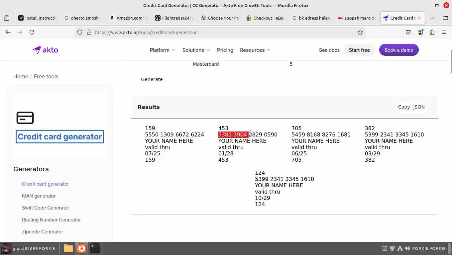Expand the Resources dropdown menu
The height and width of the screenshot is (255, 452).
coord(255,50)
